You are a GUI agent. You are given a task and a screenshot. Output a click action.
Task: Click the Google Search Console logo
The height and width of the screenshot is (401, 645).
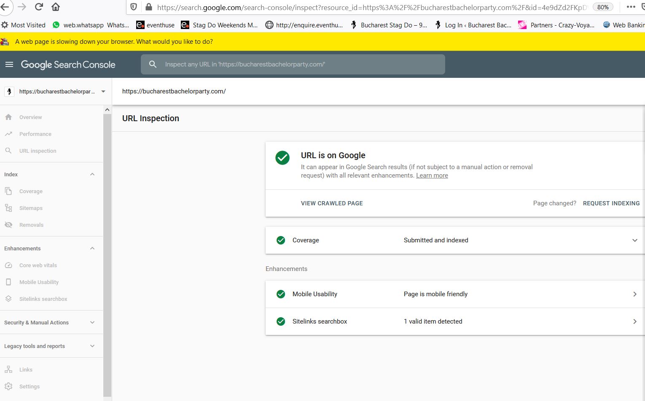point(68,64)
